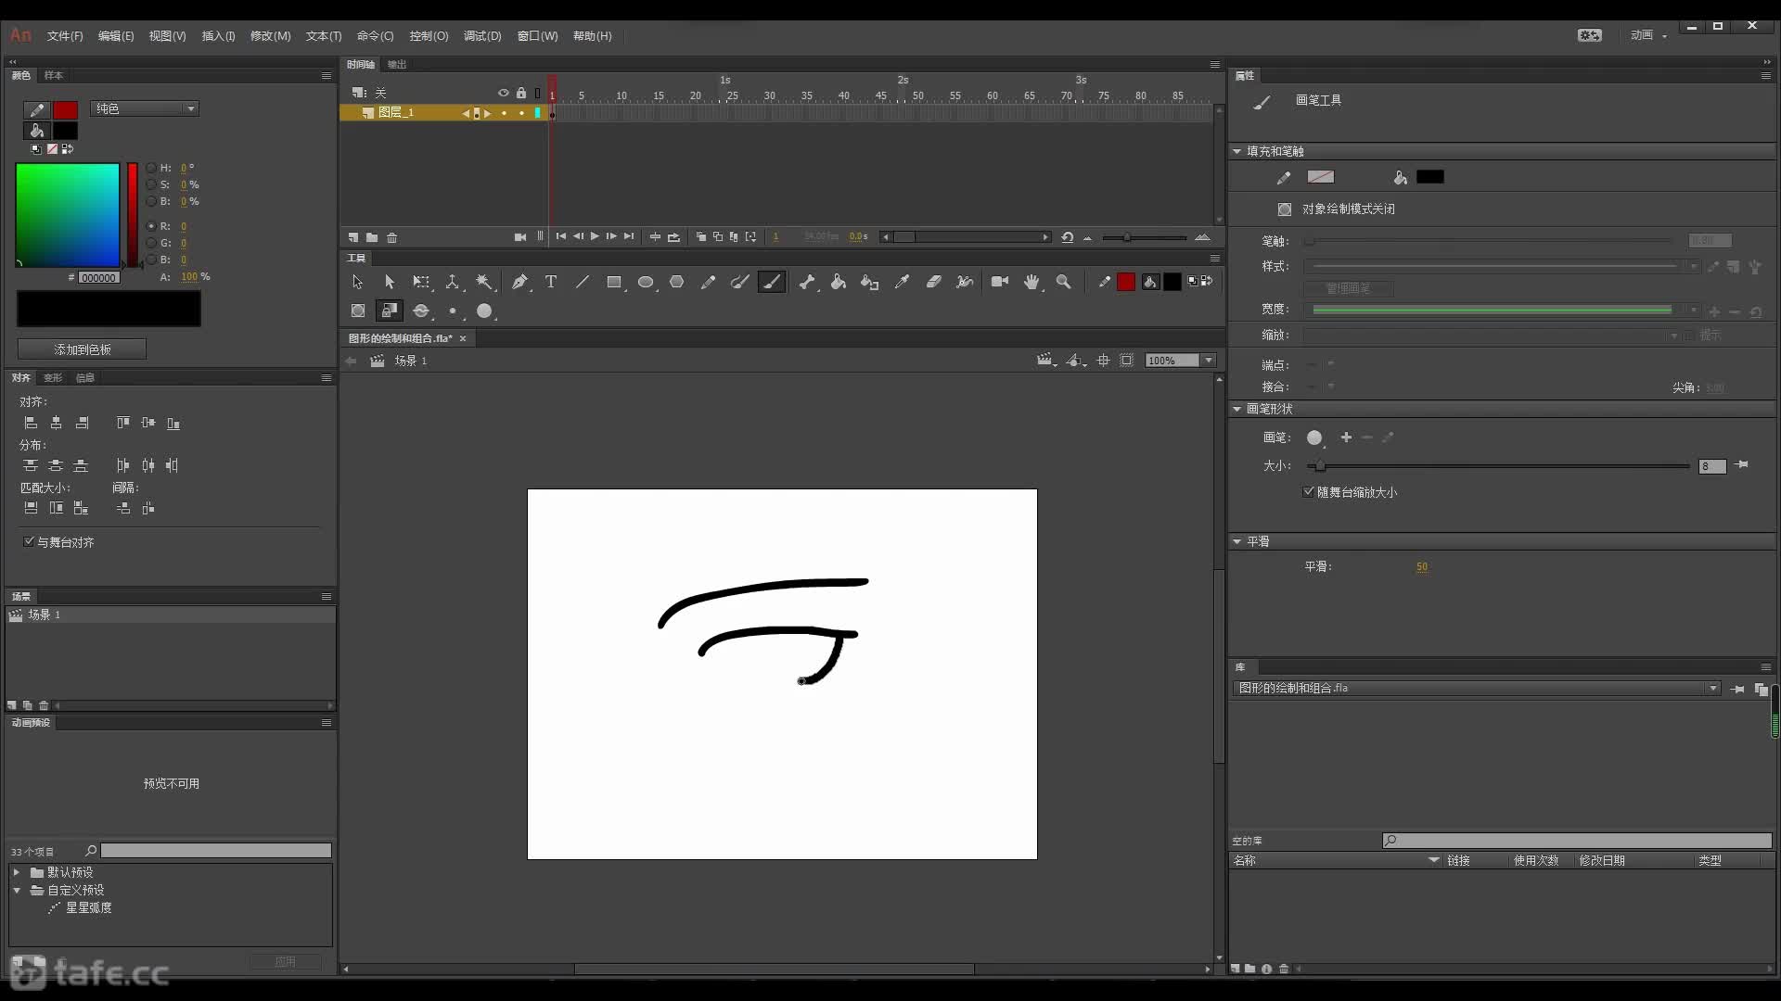The height and width of the screenshot is (1001, 1781).
Task: Uncheck the 与舞台对齐 checkbox
Action: (29, 541)
